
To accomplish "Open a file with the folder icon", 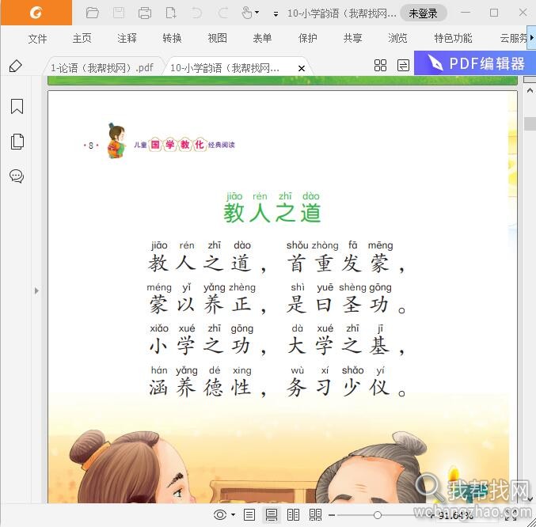I will tap(93, 13).
